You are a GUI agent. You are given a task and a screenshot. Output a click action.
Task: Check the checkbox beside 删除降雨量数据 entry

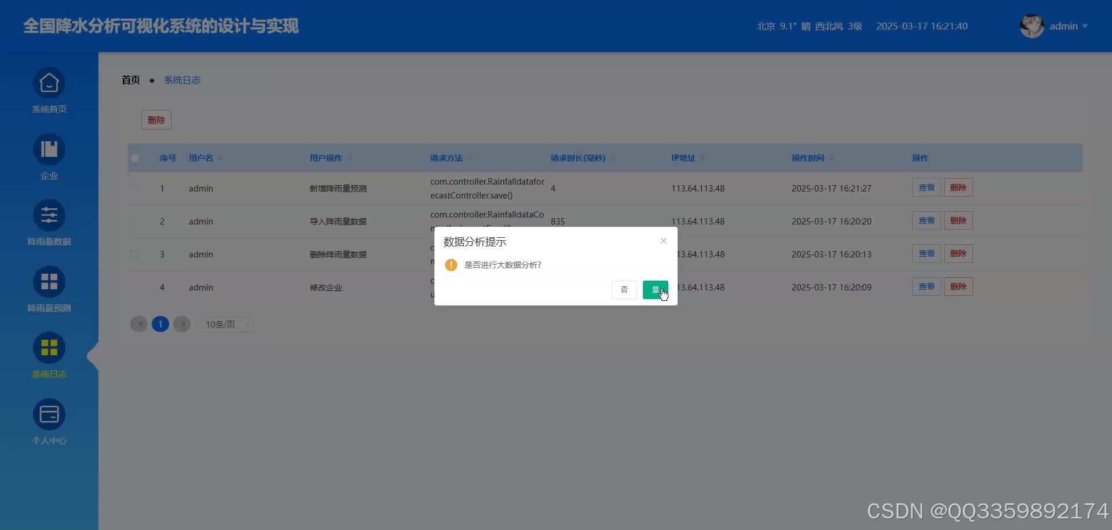pos(135,254)
